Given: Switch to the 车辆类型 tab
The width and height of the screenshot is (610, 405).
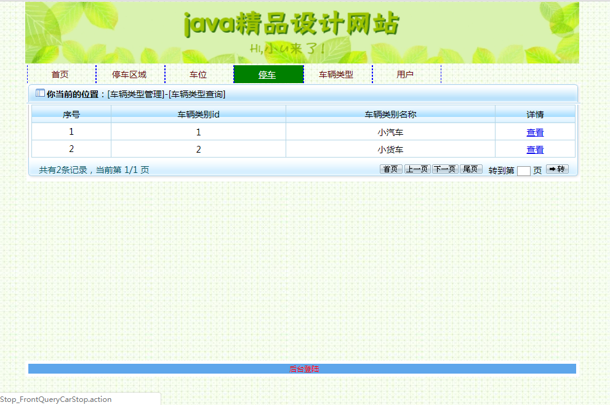Looking at the screenshot, I should click(x=336, y=74).
